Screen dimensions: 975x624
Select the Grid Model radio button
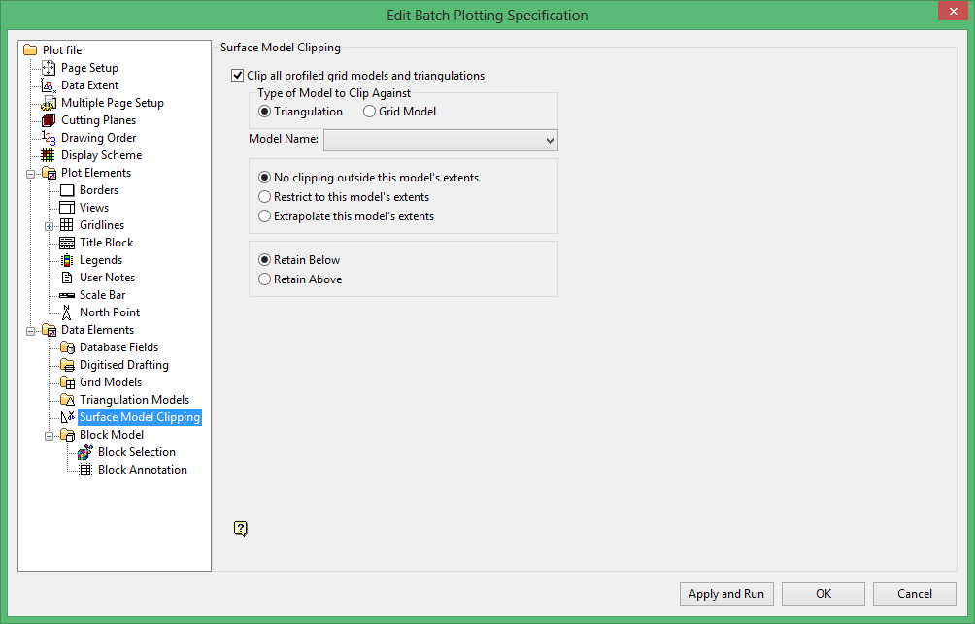370,112
